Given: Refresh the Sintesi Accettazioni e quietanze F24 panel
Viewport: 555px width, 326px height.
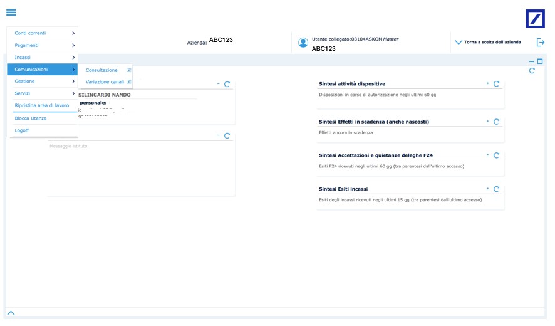Looking at the screenshot, I should coord(496,155).
